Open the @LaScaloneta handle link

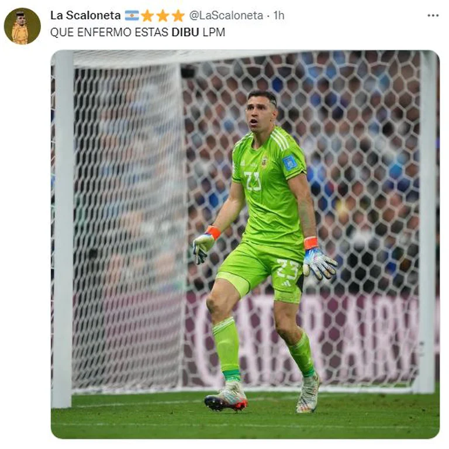pyautogui.click(x=226, y=15)
